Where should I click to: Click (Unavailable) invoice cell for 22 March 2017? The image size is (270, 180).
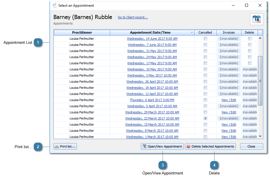(229, 118)
